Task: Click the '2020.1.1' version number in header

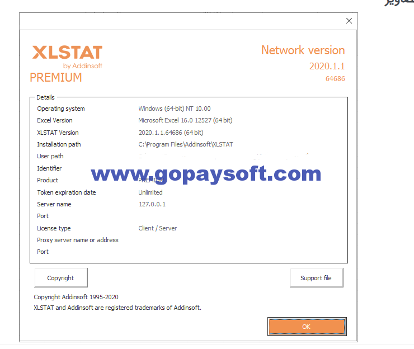Action: pyautogui.click(x=327, y=66)
